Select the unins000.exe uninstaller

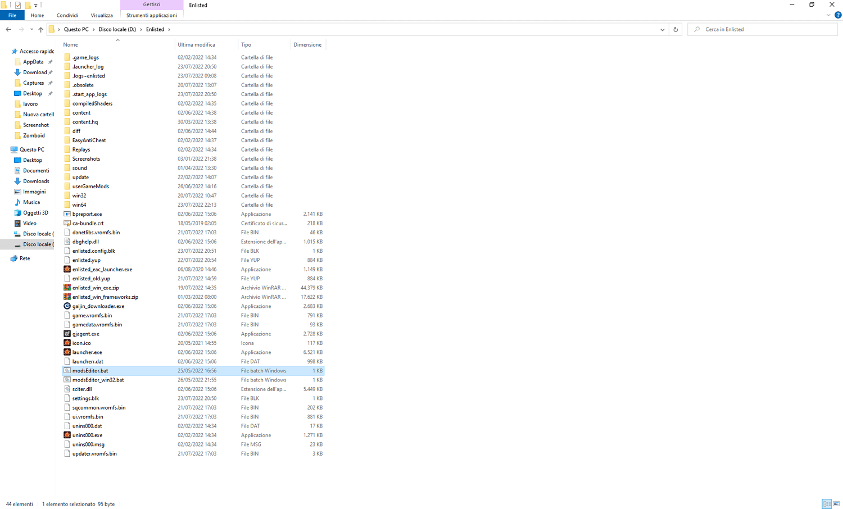tap(87, 435)
